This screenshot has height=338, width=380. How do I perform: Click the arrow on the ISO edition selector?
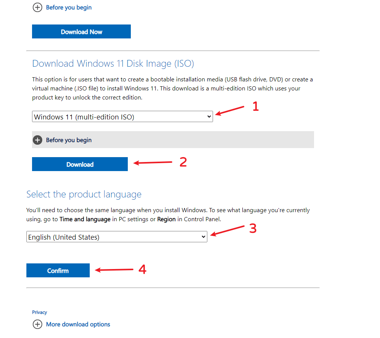[209, 117]
